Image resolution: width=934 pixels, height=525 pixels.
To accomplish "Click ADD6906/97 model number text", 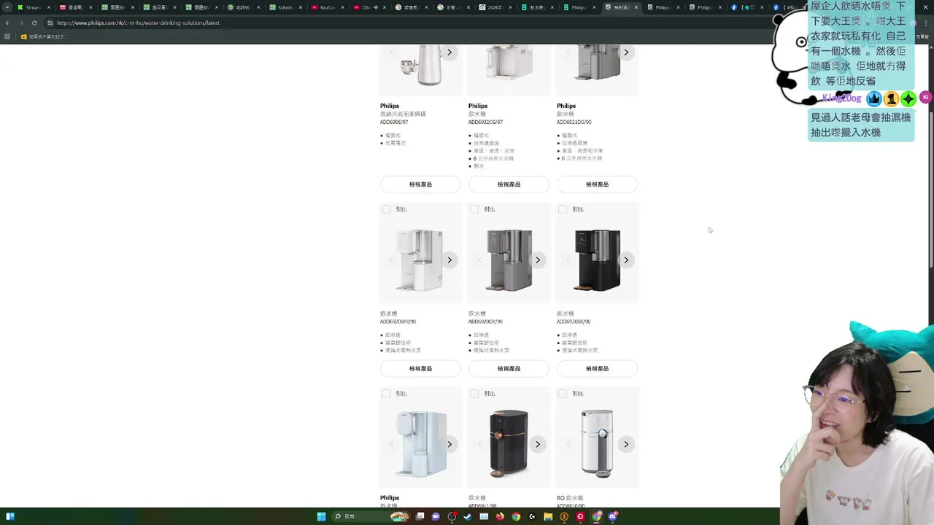I will (394, 122).
